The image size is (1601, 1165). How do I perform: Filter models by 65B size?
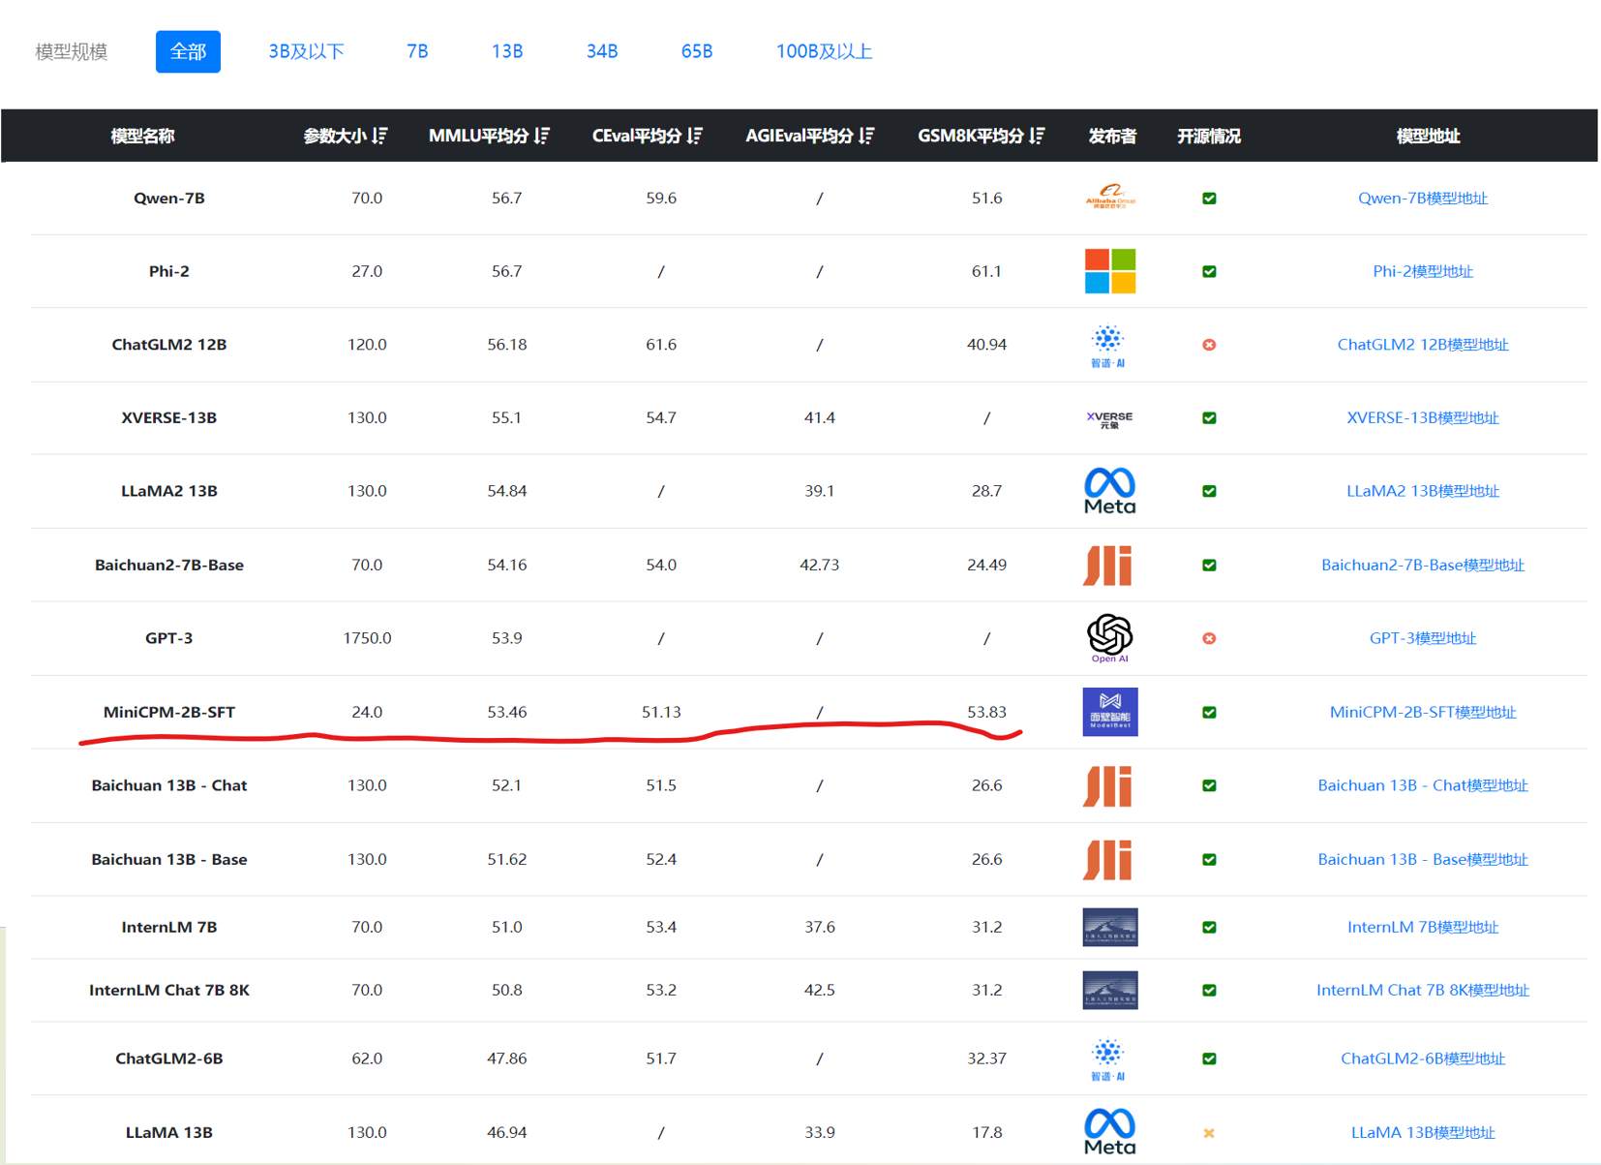click(697, 51)
